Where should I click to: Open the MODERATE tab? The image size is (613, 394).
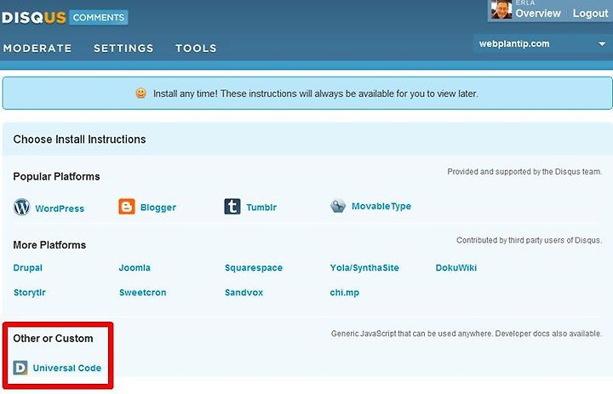click(37, 48)
